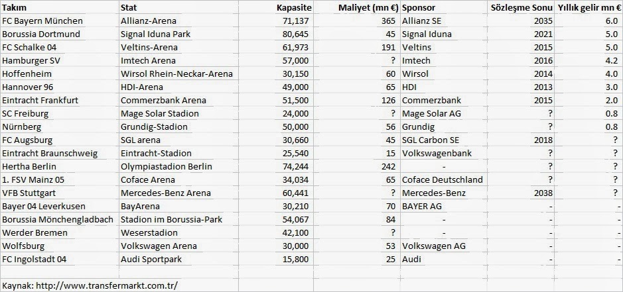Select the Takım column header cell

click(60, 7)
